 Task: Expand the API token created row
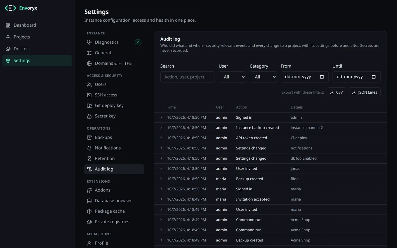(x=161, y=138)
